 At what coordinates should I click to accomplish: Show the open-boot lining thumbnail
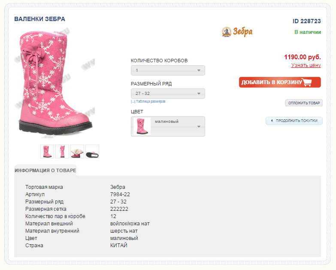point(77,152)
